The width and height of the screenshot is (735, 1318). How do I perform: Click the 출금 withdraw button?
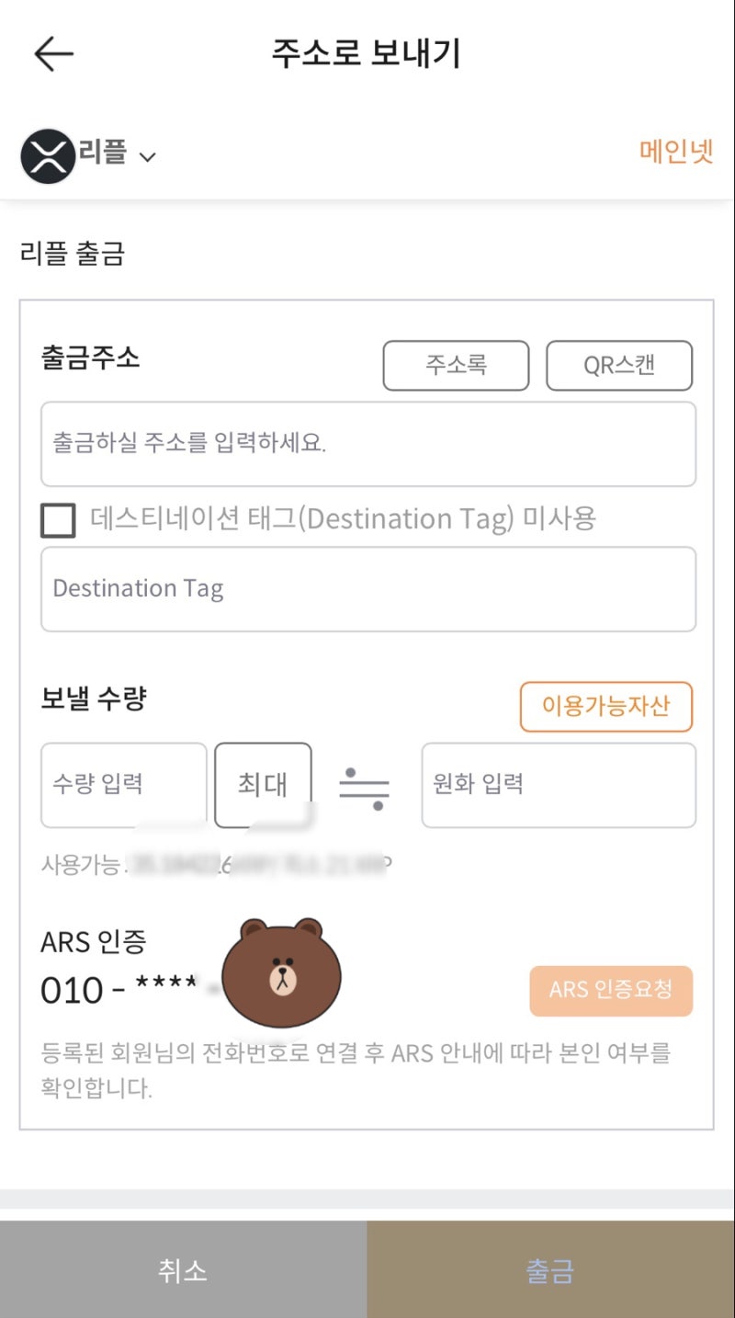pyautogui.click(x=550, y=1269)
